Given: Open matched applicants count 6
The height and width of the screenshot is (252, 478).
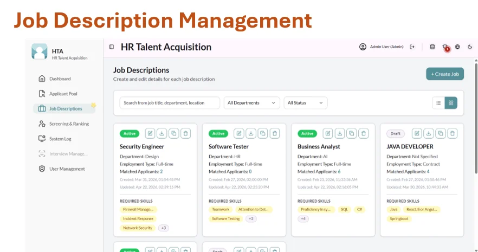Looking at the screenshot, I should tap(339, 172).
